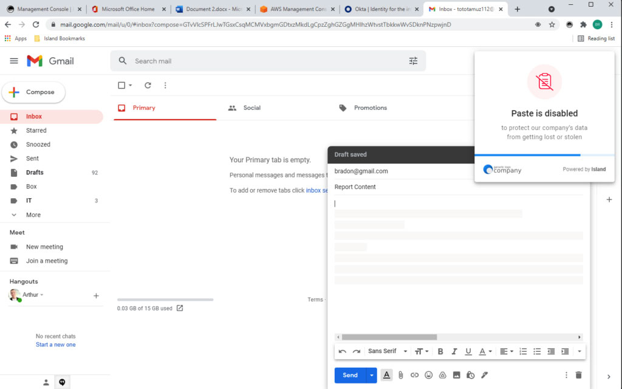Open the Promotions tab
This screenshot has width=622, height=389.
coord(370,108)
